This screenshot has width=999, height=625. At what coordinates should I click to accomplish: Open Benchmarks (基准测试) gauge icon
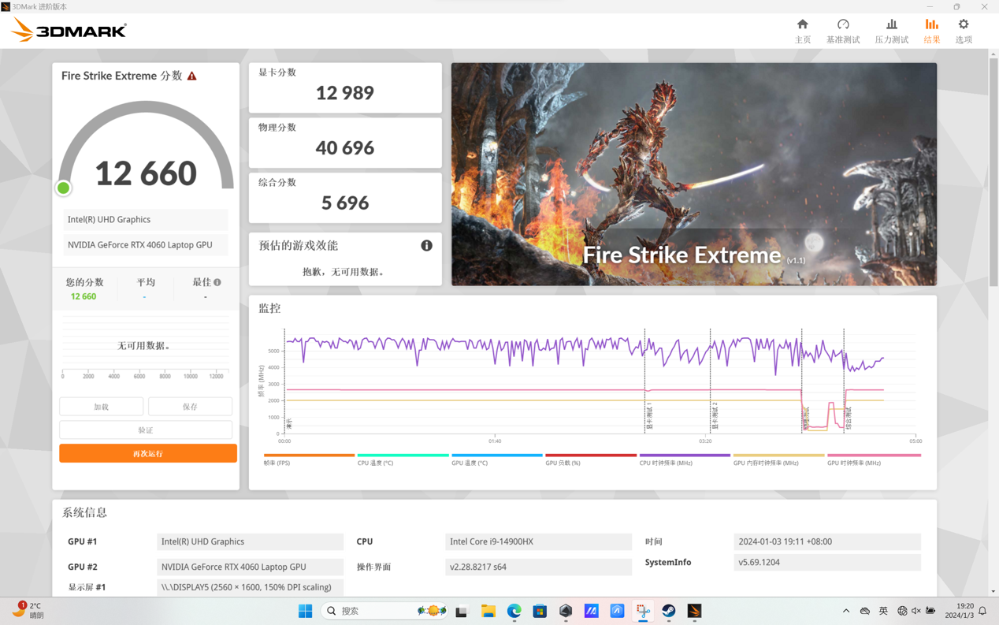coord(842,31)
